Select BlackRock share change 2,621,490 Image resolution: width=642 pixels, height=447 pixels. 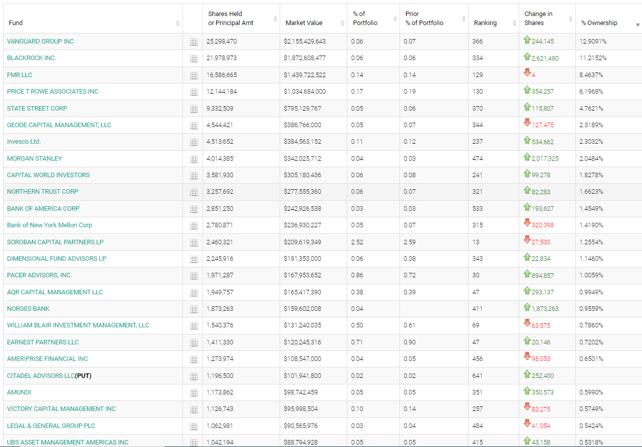[545, 59]
